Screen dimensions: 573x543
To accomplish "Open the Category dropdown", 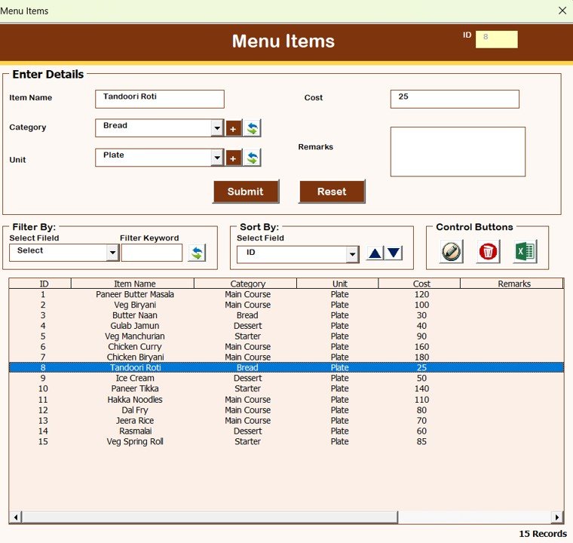I will tap(217, 128).
